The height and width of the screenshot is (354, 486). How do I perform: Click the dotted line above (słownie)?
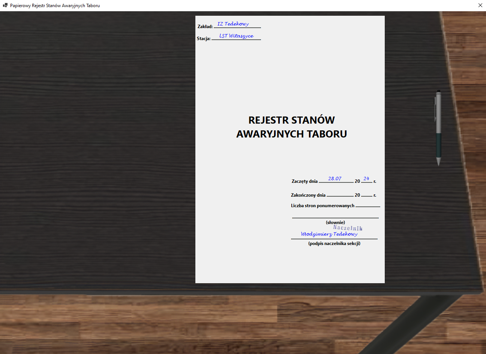335,217
